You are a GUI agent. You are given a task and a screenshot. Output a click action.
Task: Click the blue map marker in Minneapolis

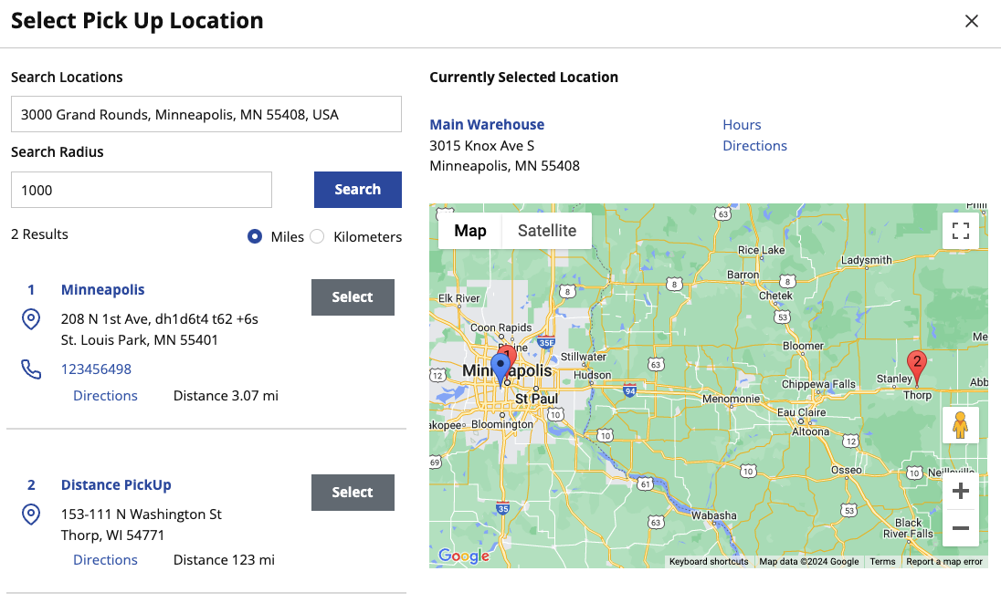click(500, 369)
